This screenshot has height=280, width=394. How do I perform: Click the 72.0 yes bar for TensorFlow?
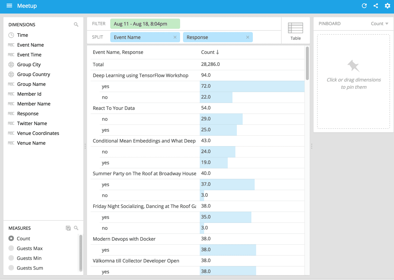pos(252,86)
